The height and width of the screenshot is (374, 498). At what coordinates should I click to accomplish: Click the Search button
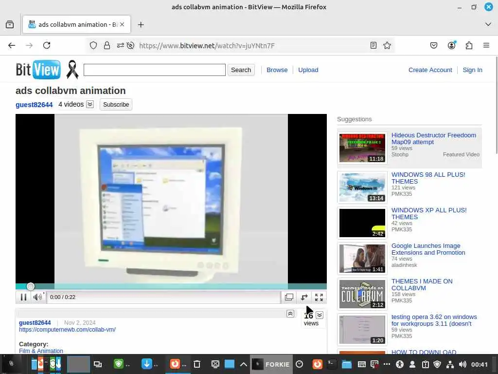coord(241,70)
